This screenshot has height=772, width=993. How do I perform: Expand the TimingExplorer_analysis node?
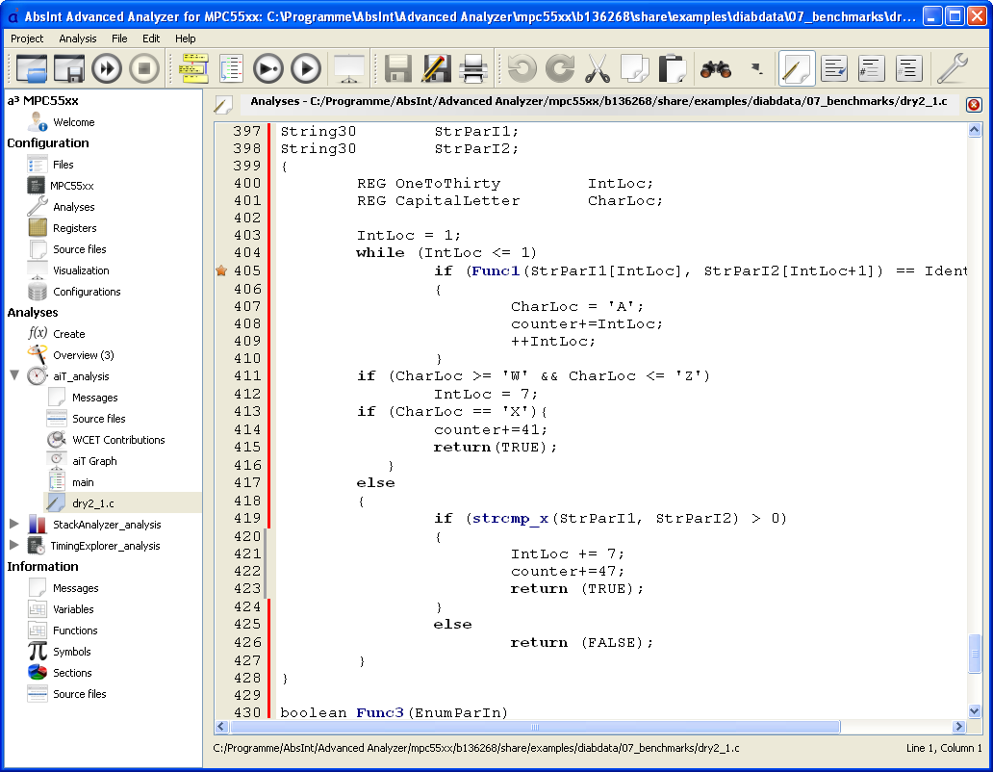point(13,545)
